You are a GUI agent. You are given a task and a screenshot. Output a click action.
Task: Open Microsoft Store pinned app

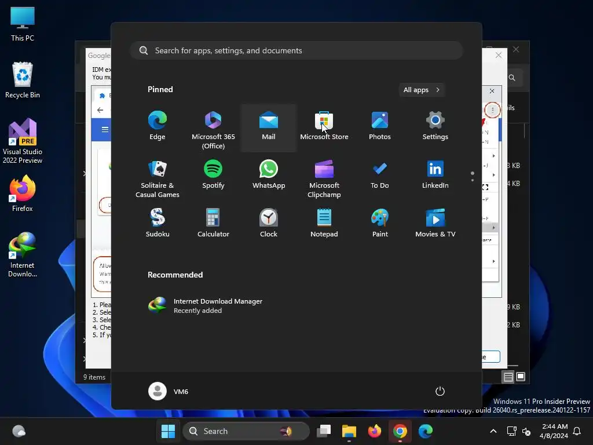[324, 126]
